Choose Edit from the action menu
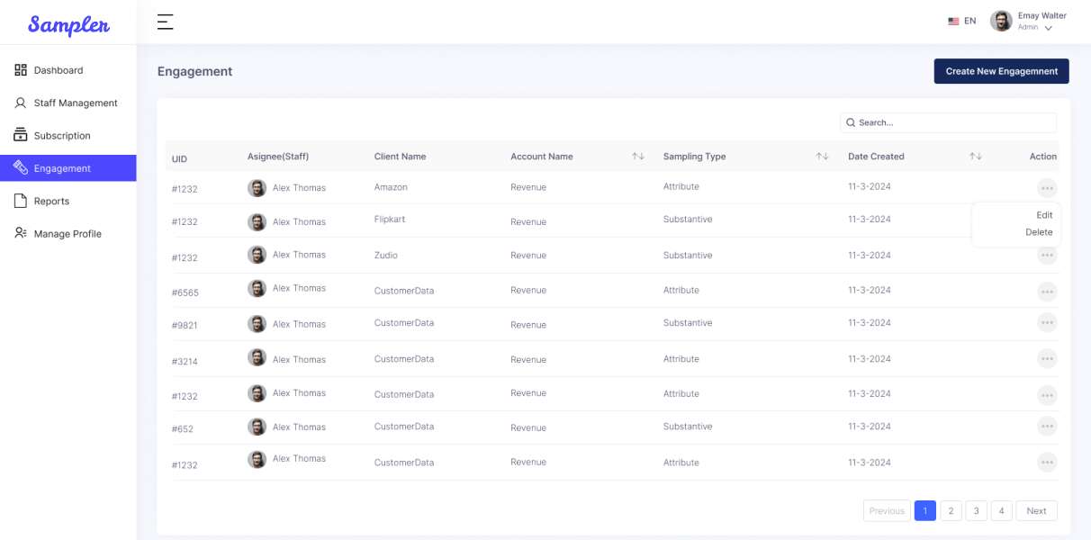The height and width of the screenshot is (540, 1091). pyautogui.click(x=1044, y=215)
